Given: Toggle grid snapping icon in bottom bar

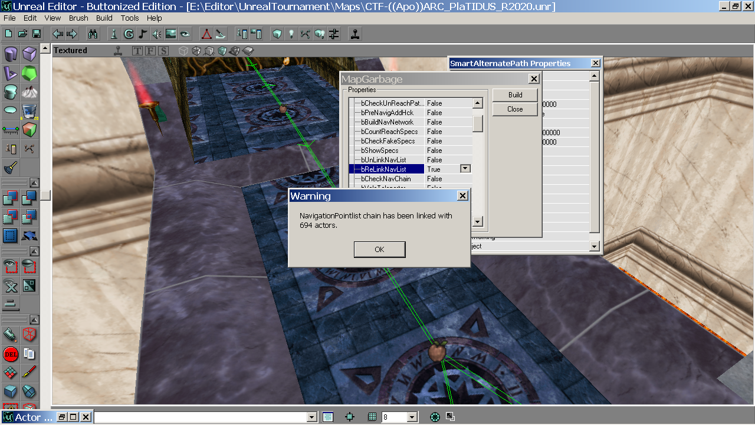Looking at the screenshot, I should point(372,417).
